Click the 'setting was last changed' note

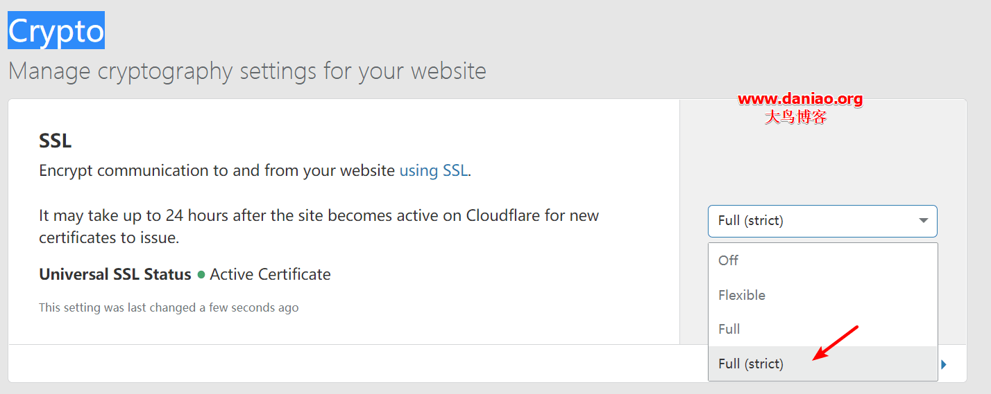click(169, 307)
